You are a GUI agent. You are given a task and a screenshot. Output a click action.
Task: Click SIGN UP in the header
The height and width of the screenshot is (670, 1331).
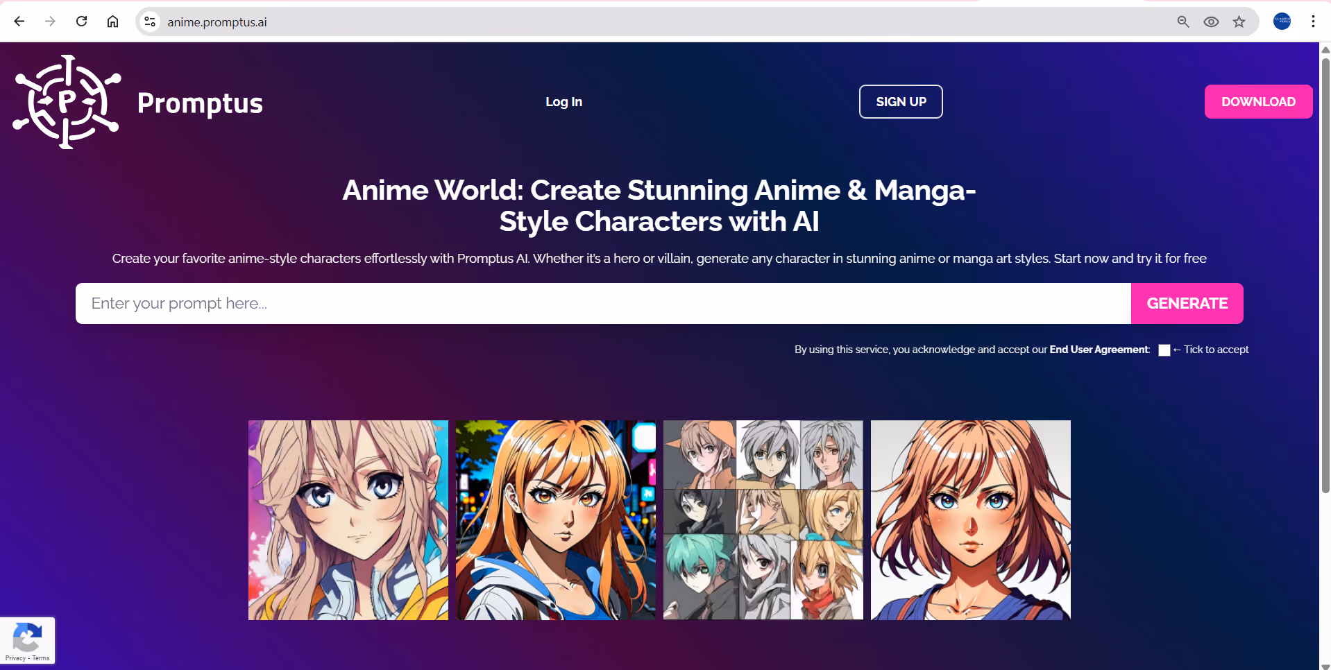901,101
